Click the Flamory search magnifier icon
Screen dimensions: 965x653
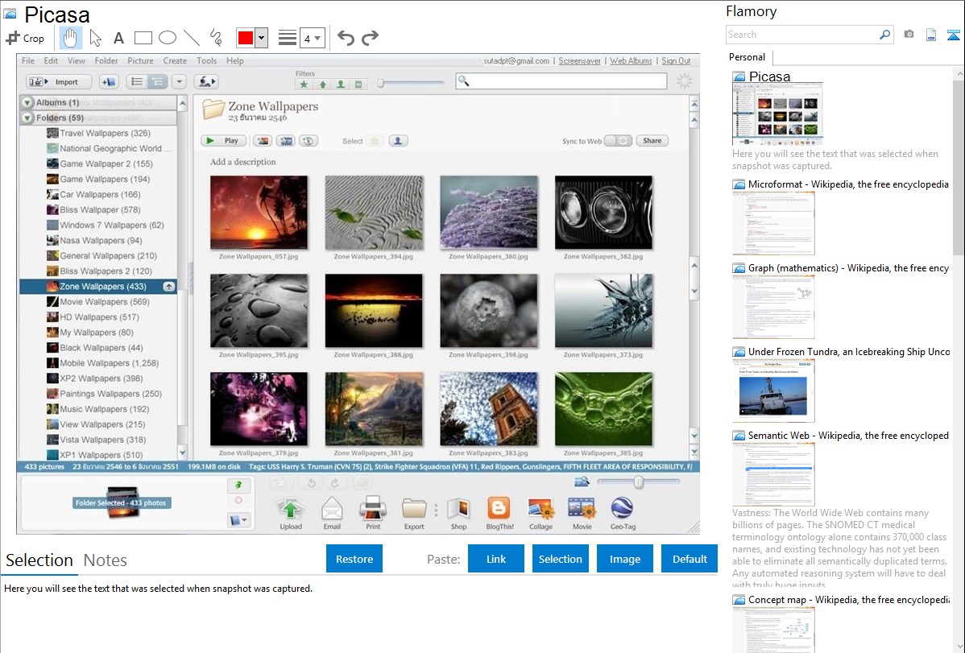pyautogui.click(x=884, y=35)
